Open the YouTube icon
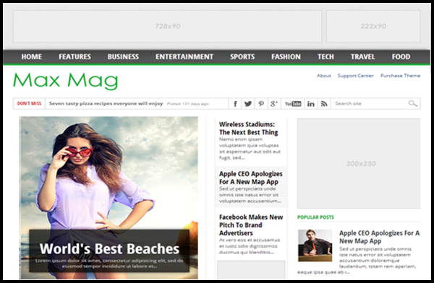434x283 pixels. [x=293, y=104]
